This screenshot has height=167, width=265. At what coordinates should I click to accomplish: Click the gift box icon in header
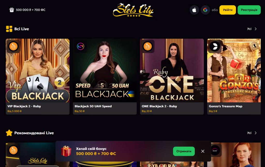12,10
